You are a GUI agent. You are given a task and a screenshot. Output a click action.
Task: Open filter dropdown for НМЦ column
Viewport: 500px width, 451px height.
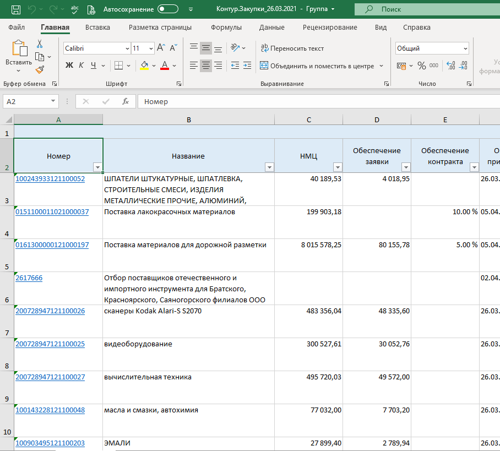point(338,167)
